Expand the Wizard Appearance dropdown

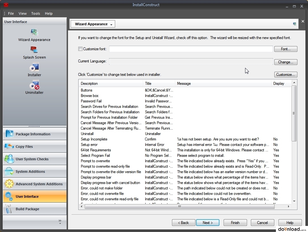[93, 24]
